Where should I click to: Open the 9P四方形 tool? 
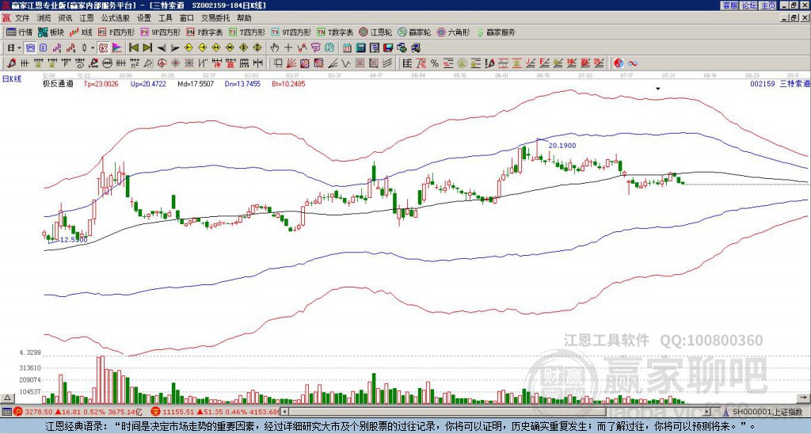160,32
